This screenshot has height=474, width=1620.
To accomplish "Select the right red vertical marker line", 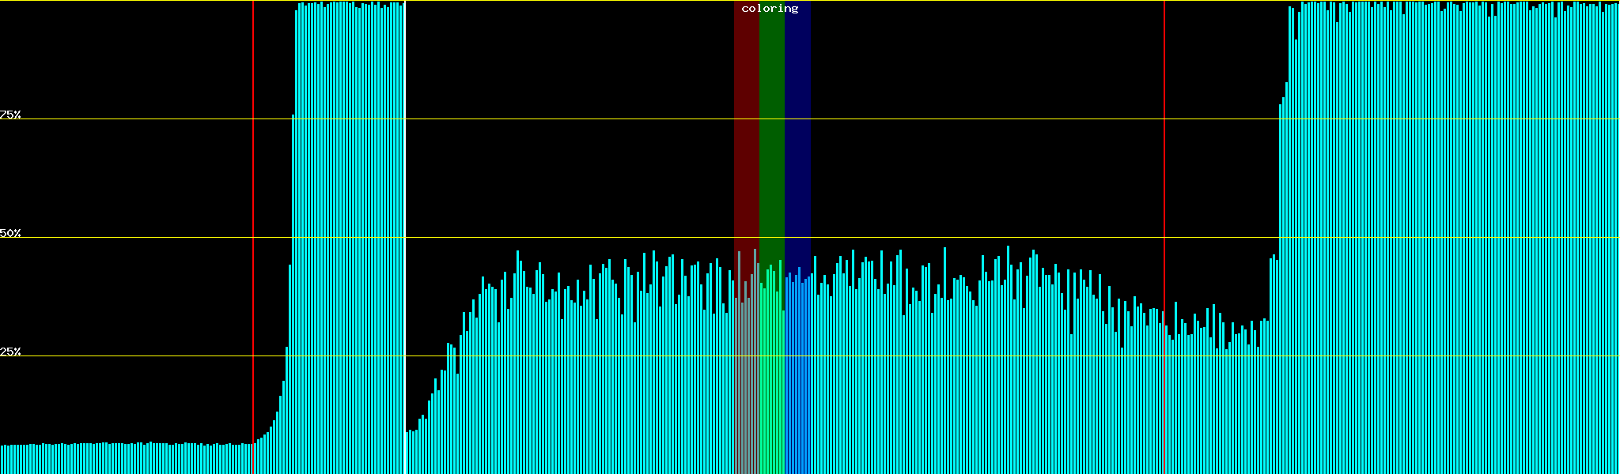I will [x=1164, y=158].
